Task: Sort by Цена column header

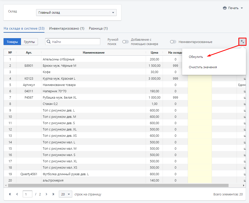Action: (x=154, y=53)
